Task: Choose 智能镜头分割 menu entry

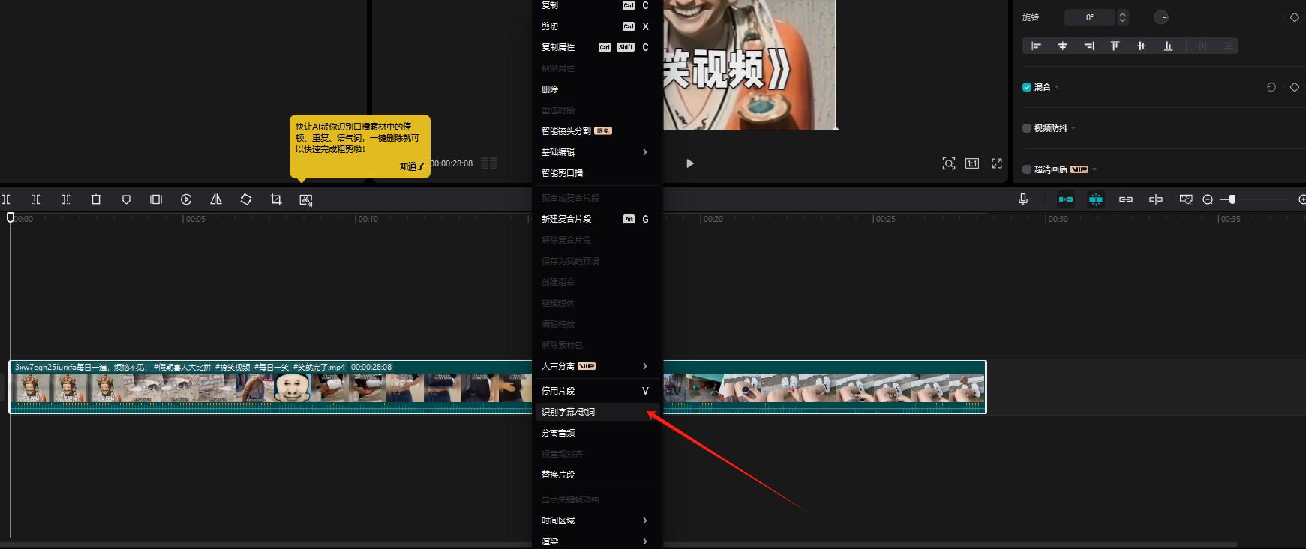Action: point(597,131)
